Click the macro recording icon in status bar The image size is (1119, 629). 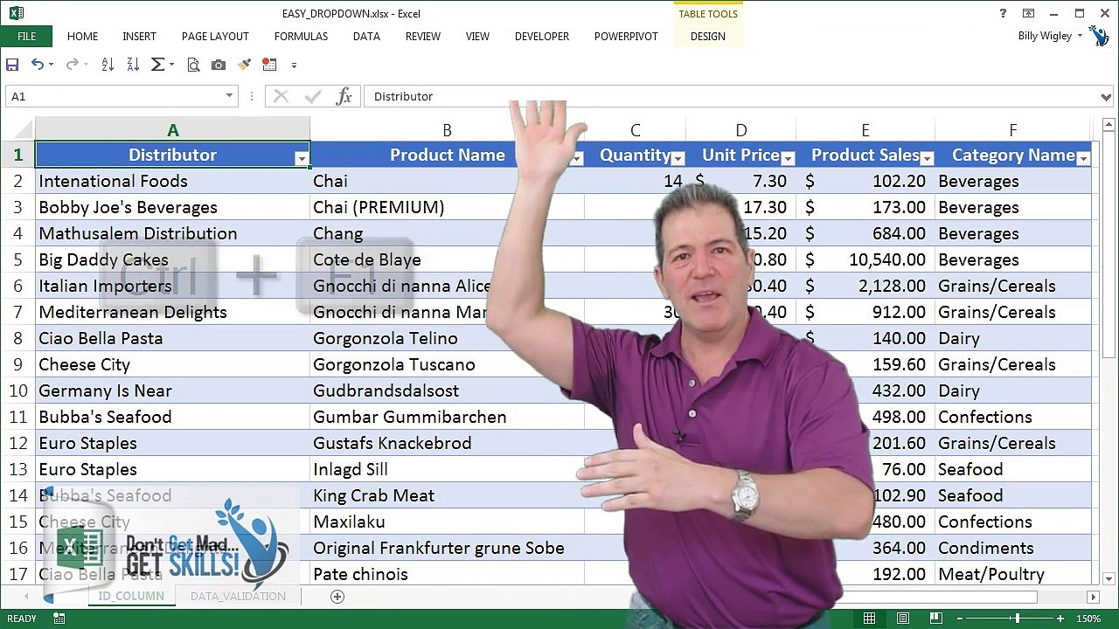pyautogui.click(x=59, y=619)
